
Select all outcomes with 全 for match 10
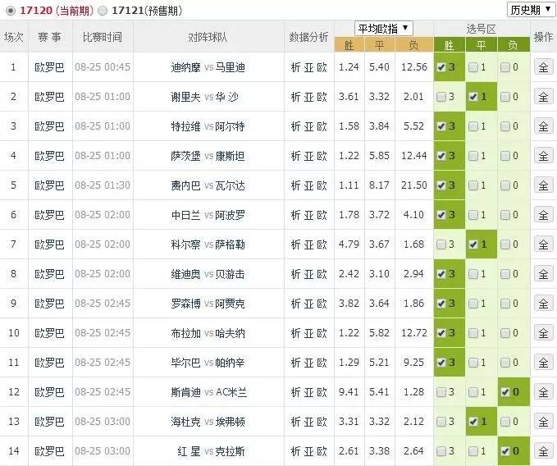543,333
